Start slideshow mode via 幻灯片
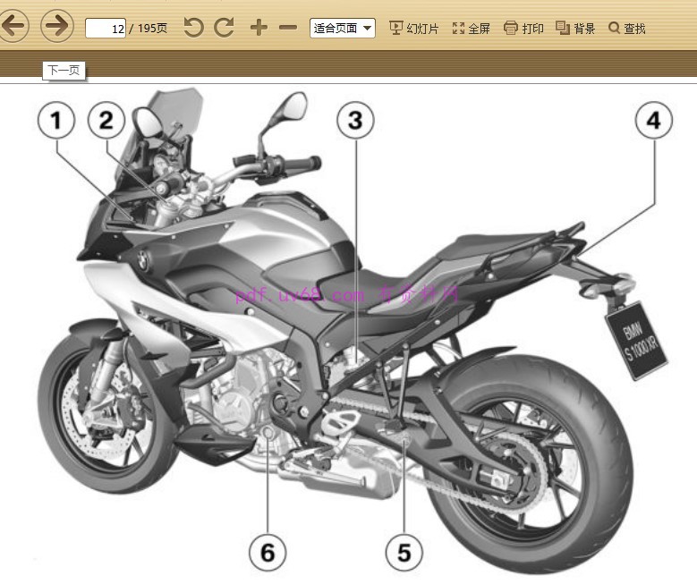The image size is (697, 584). (x=414, y=29)
